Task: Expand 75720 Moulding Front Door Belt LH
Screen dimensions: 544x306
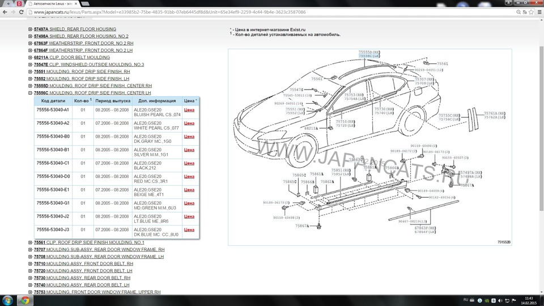Action: point(30,271)
